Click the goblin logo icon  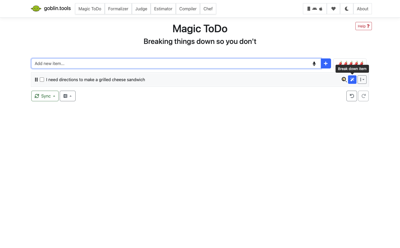[x=36, y=8]
